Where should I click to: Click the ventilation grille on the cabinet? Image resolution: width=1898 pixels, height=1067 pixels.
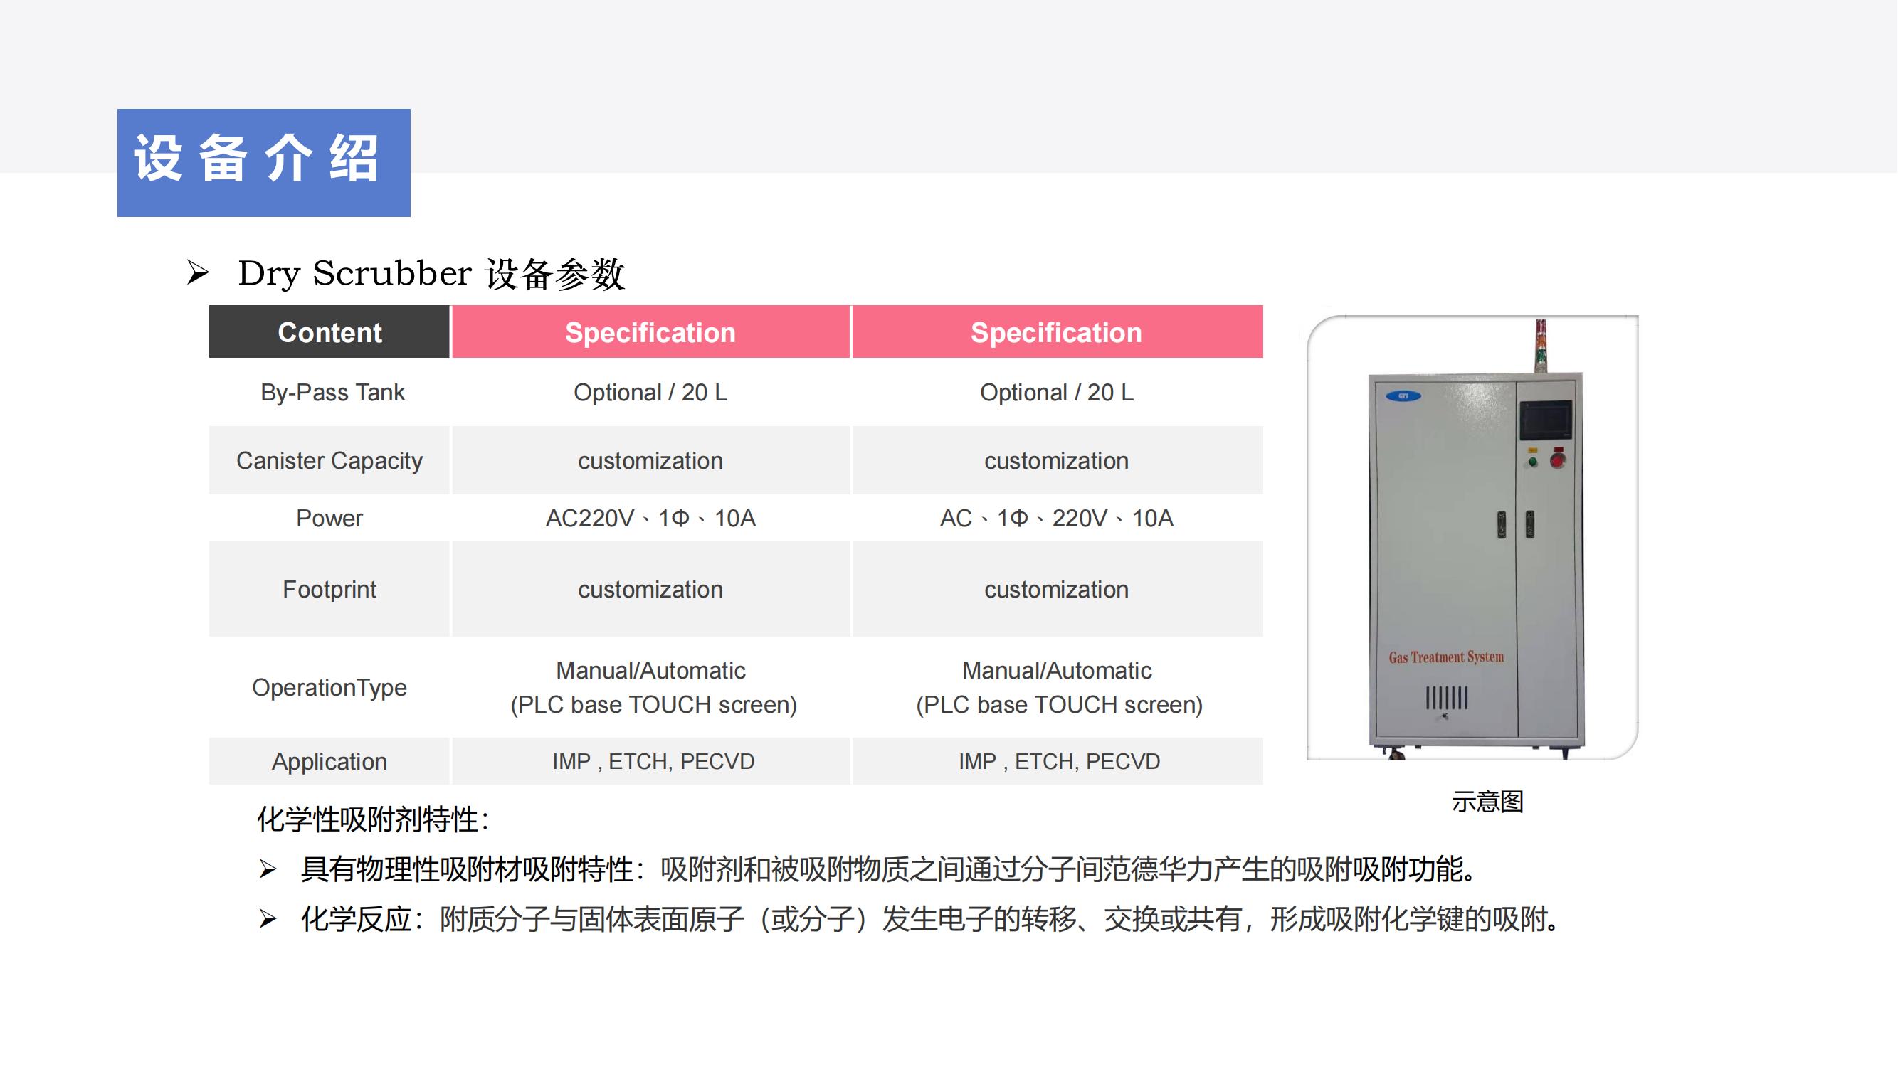1446,697
